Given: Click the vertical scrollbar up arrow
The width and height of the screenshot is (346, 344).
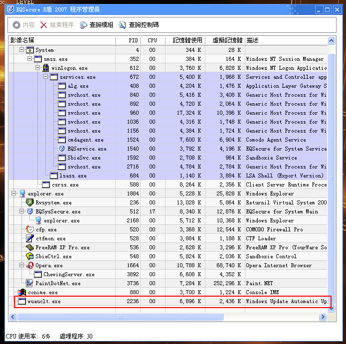Looking at the screenshot, I should [x=331, y=40].
